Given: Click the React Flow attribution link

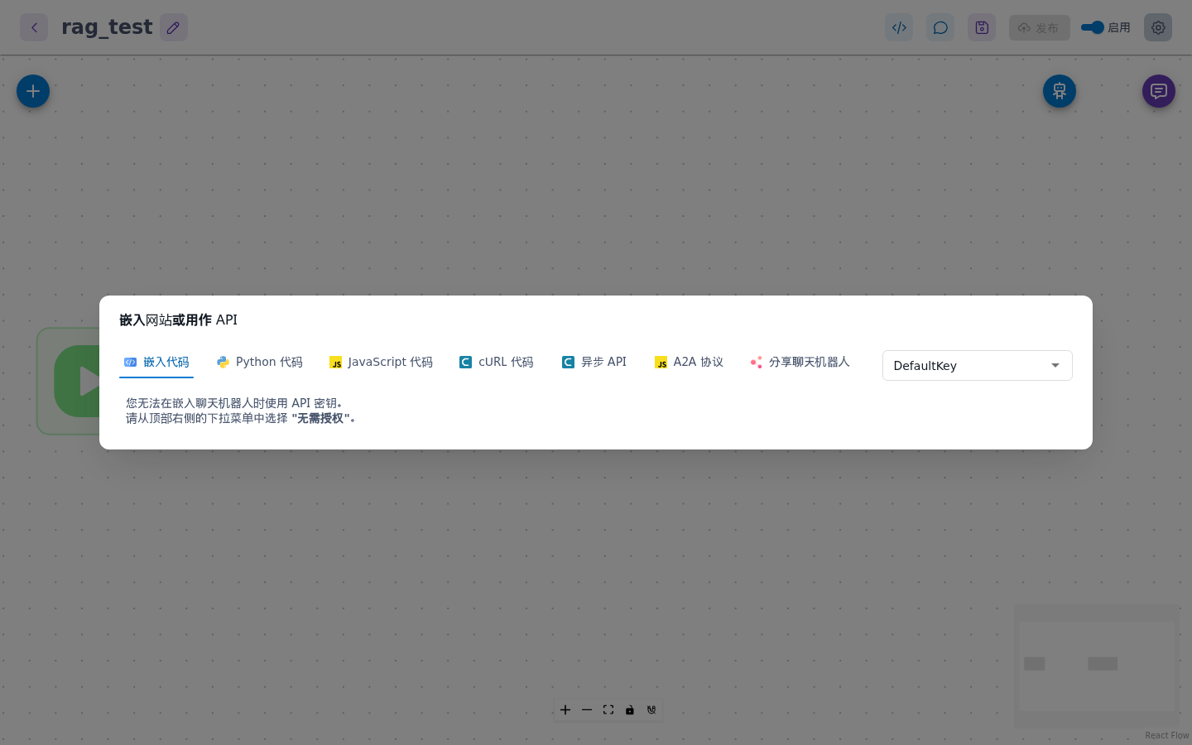Looking at the screenshot, I should click(x=1167, y=735).
